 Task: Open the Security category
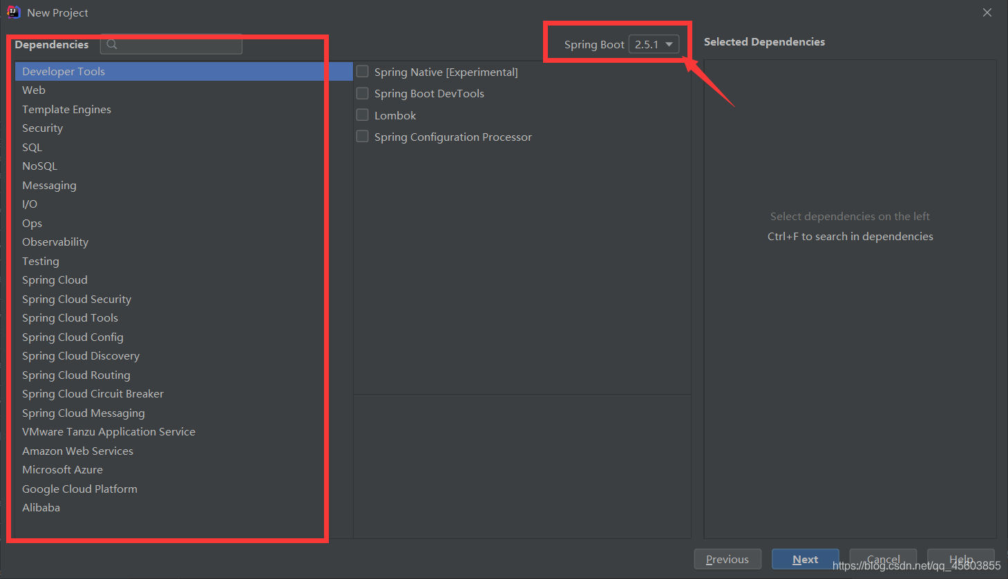click(184, 128)
